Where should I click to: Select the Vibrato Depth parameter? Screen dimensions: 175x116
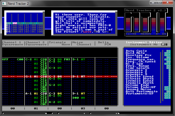tap(140, 79)
